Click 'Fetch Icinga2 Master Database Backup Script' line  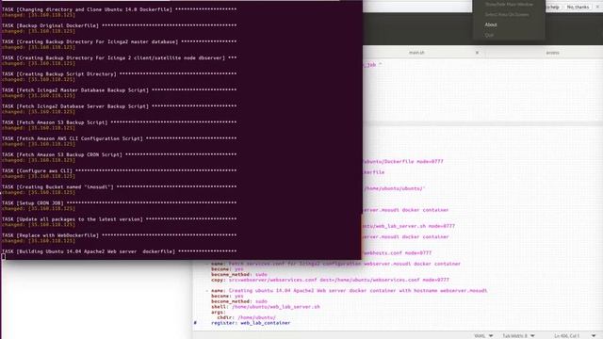120,90
